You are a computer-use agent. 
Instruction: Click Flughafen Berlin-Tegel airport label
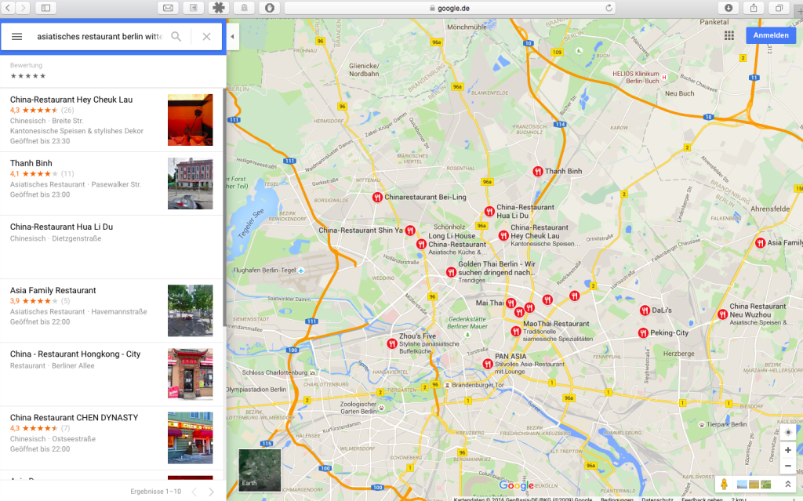[265, 270]
